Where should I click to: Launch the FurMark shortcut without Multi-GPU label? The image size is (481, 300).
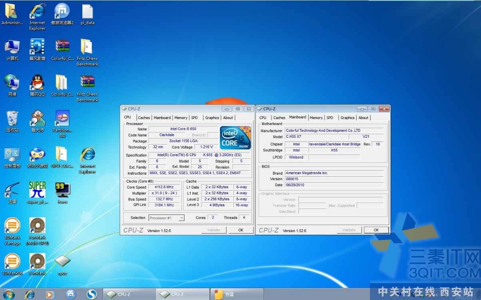(x=37, y=264)
